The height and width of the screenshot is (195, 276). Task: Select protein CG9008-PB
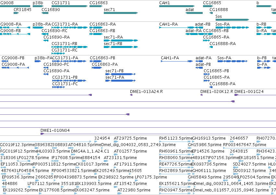point(13,58)
